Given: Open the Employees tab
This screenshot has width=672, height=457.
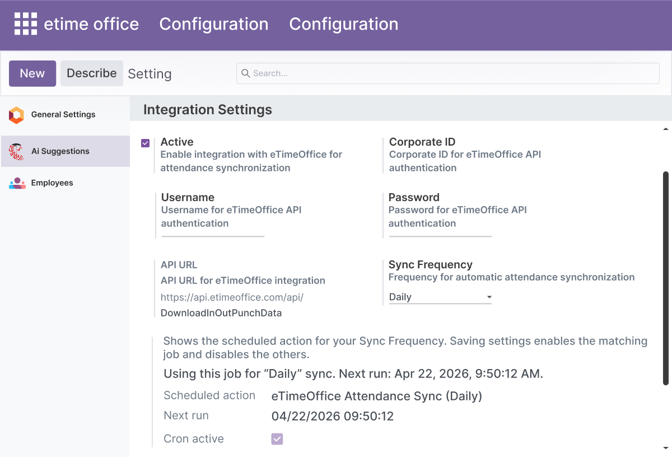Looking at the screenshot, I should [65, 183].
